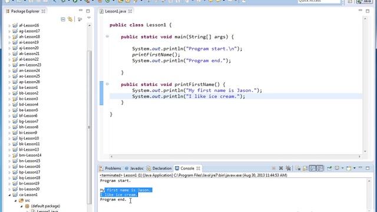
Task: Open the Open Console dropdown arrow
Action: pyautogui.click(x=355, y=168)
